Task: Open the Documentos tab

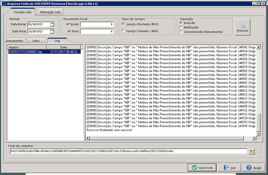Action: (15, 41)
